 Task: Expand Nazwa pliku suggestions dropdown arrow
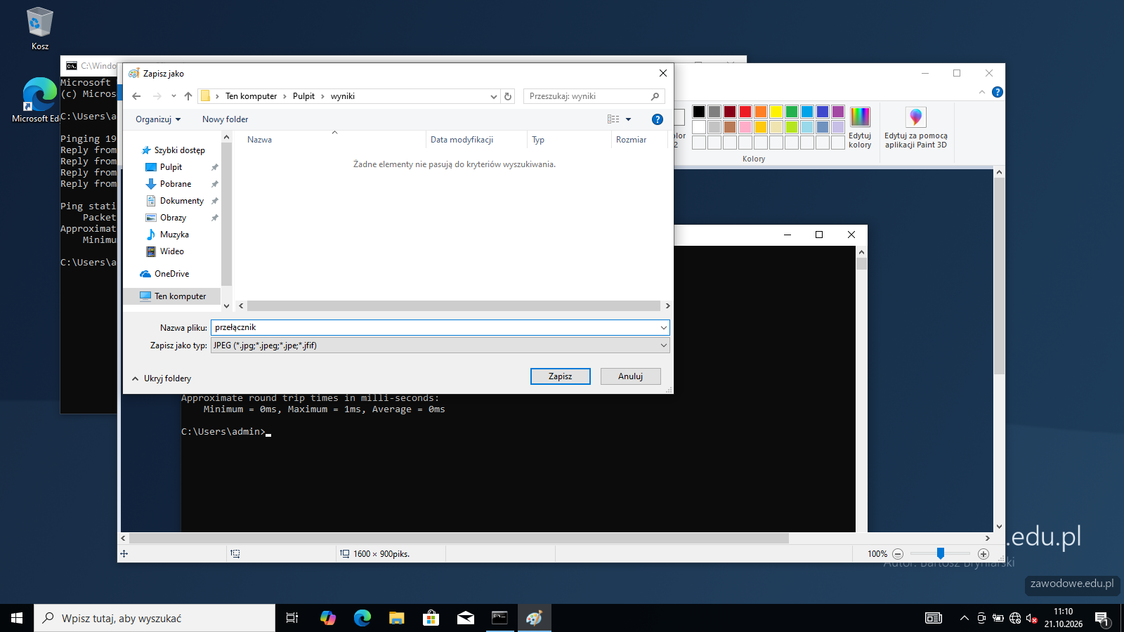664,327
